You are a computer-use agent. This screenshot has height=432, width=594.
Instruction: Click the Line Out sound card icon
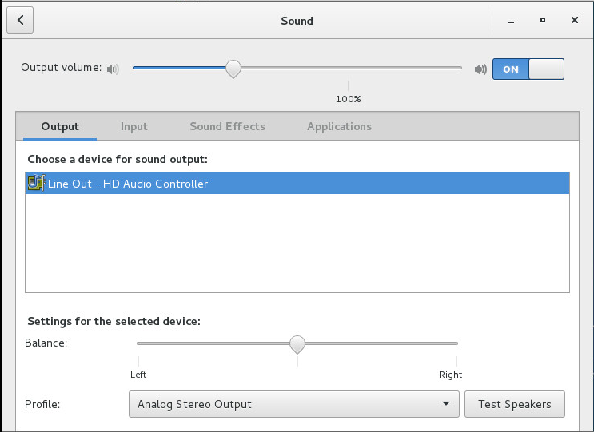point(36,184)
